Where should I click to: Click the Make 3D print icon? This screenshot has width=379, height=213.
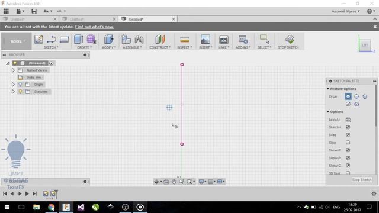(x=224, y=39)
